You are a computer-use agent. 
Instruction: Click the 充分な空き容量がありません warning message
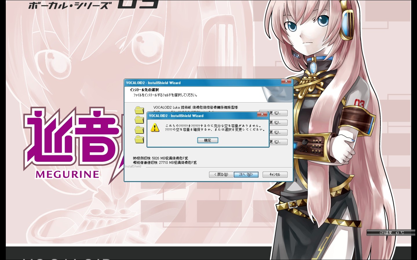[215, 128]
